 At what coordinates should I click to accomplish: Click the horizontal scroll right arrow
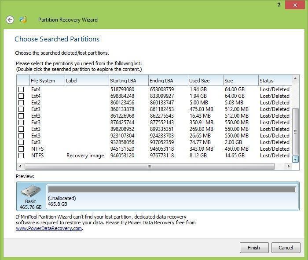[289, 167]
